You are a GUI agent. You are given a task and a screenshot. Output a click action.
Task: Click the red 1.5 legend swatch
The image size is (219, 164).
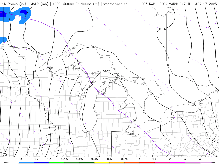point(147,163)
